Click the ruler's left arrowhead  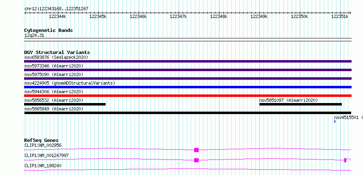[x=25, y=13]
